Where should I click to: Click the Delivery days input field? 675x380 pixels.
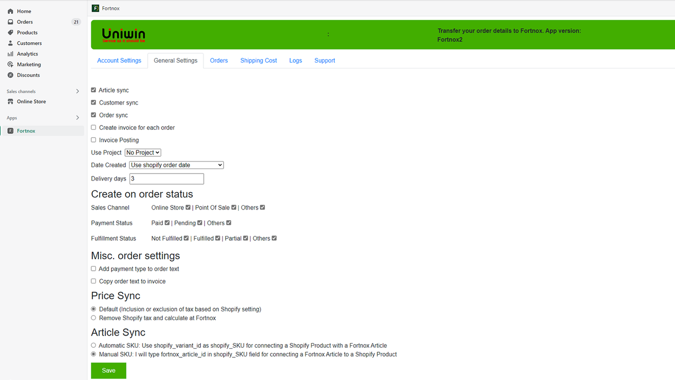click(x=167, y=178)
